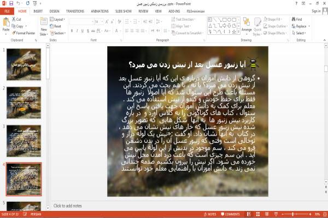Select slide 1 thumbnail
Image resolution: width=328 pixels, height=218 pixels.
(x=24, y=64)
